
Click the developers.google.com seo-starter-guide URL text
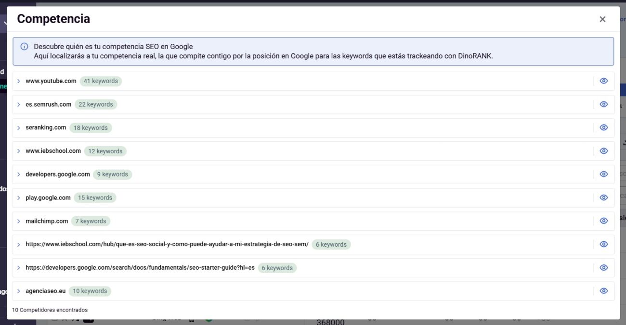pos(140,267)
